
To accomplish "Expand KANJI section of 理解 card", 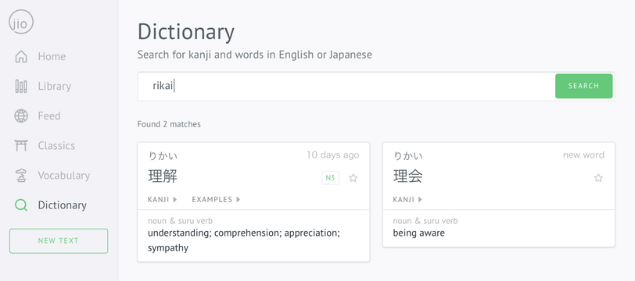I will (x=163, y=199).
